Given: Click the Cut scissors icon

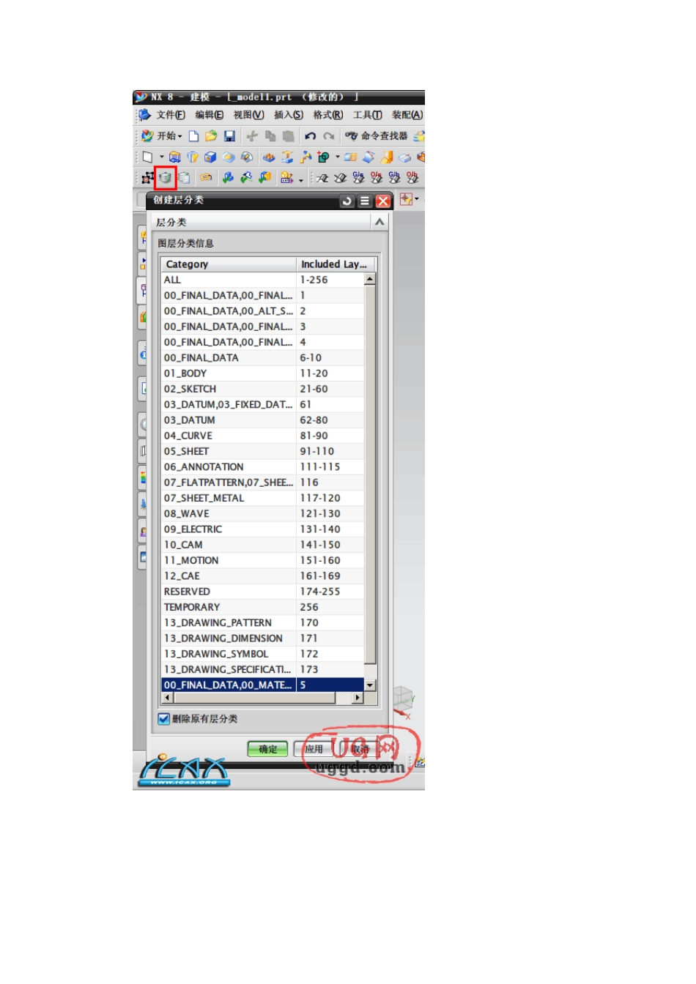Looking at the screenshot, I should click(x=252, y=136).
